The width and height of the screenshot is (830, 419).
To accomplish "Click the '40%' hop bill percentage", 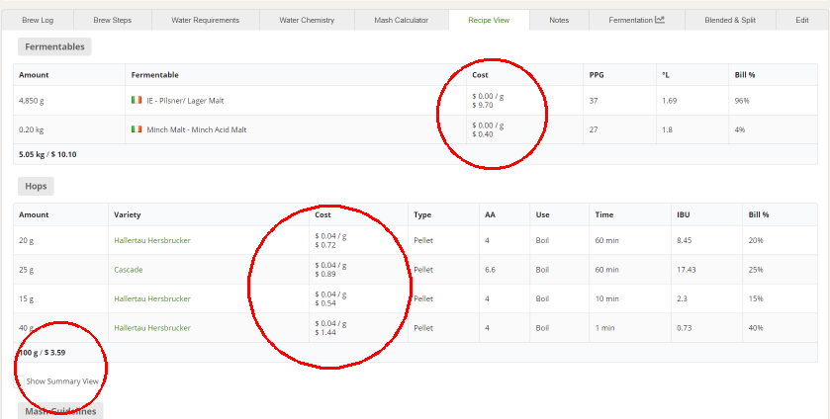I will pos(756,327).
